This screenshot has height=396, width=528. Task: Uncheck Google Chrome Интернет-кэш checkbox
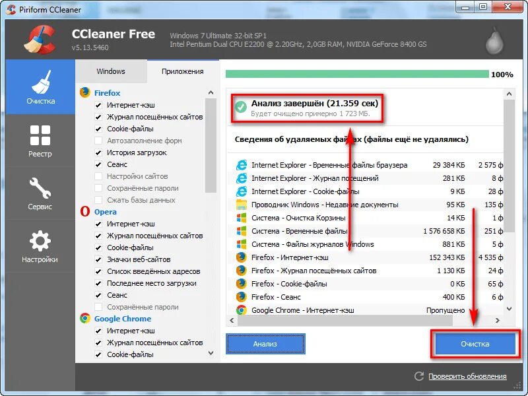click(x=98, y=331)
